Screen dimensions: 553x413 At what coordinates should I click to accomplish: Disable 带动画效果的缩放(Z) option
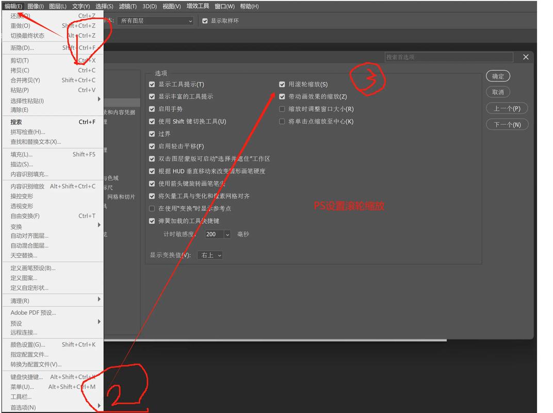point(282,97)
